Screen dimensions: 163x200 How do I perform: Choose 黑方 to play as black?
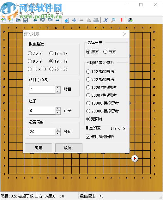(x=93, y=52)
